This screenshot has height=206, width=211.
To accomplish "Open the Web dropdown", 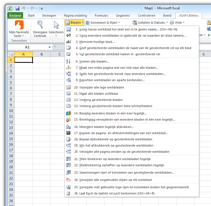I will [177, 23].
